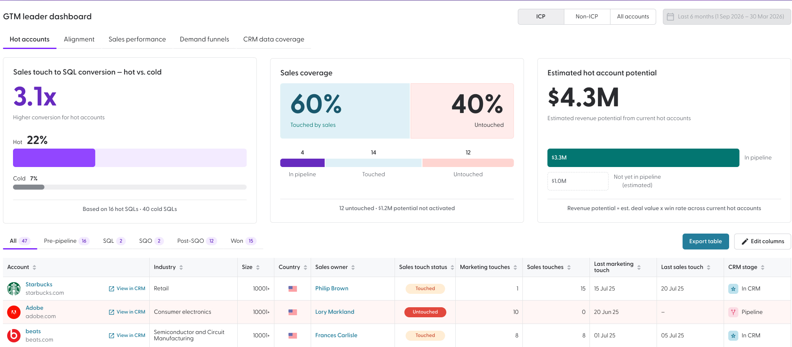Viewport: 792px width, 347px height.
Task: Open the Starbucks account link
Action: pyautogui.click(x=39, y=285)
